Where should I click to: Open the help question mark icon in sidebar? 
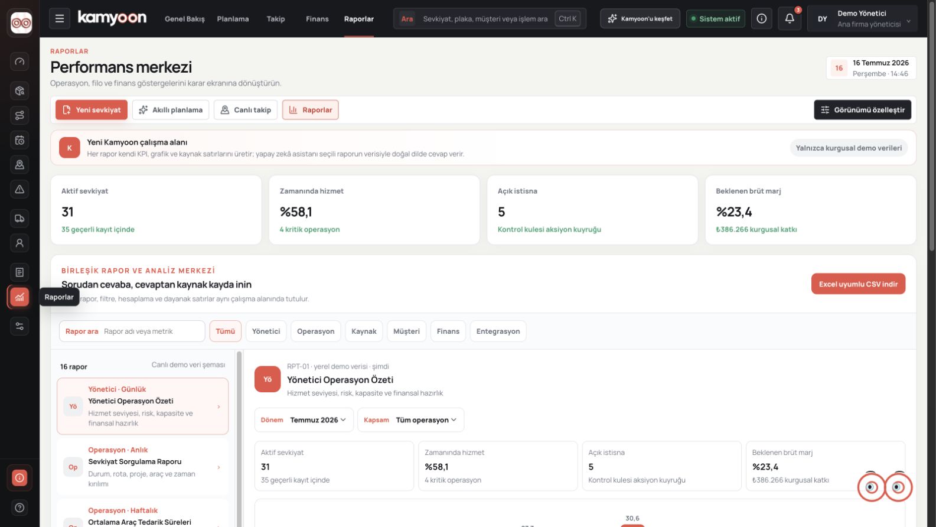pos(19,508)
